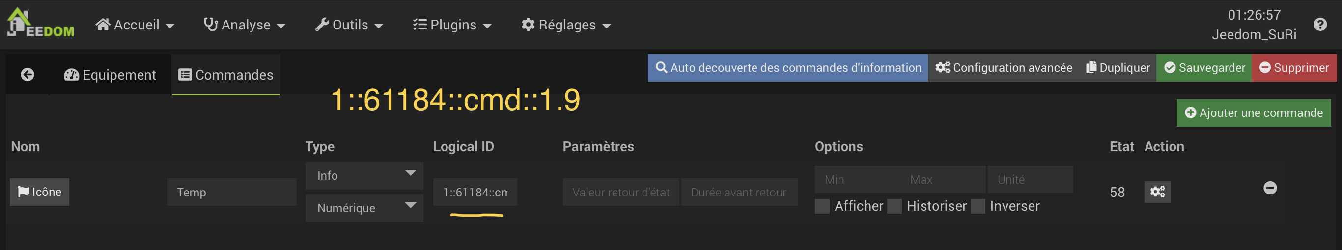
Task: Choose an icon with Icône flag button
Action: [x=40, y=192]
